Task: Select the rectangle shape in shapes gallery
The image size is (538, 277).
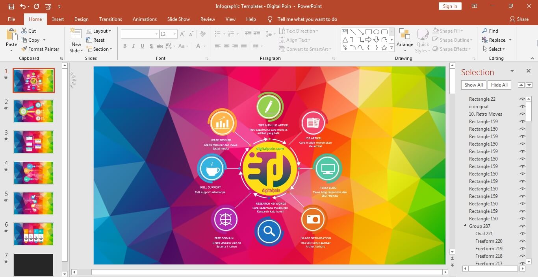Action: [369, 32]
